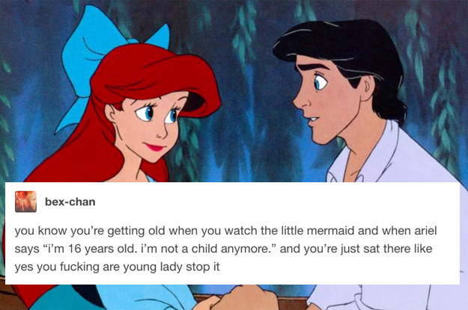Click Eric's blue eye
The height and width of the screenshot is (310, 468).
coord(320,82)
